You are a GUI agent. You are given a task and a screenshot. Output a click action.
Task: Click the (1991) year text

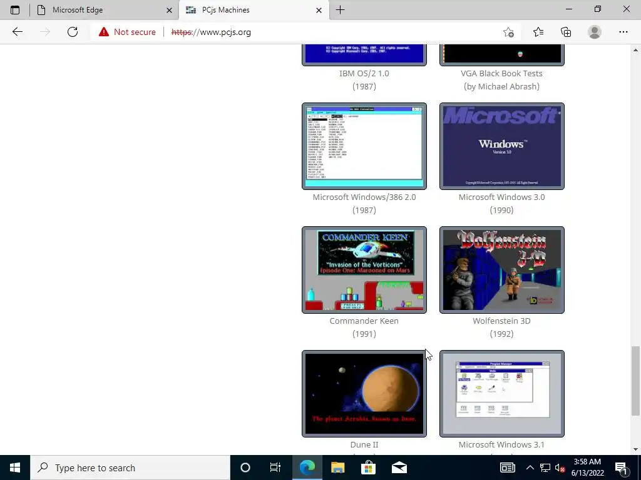pos(364,334)
